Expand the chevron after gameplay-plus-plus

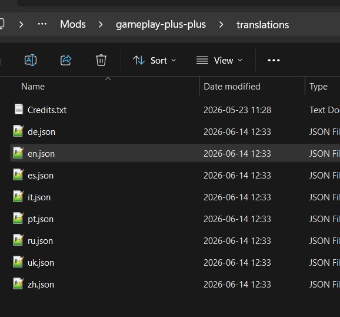coord(221,24)
